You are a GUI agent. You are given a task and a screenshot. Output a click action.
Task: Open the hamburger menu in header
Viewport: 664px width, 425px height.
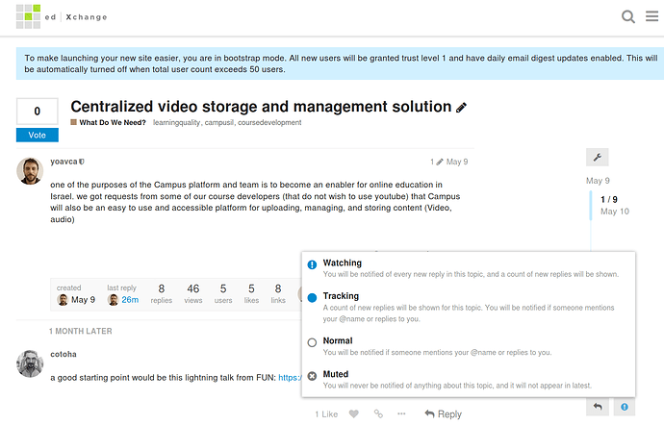[x=651, y=16]
